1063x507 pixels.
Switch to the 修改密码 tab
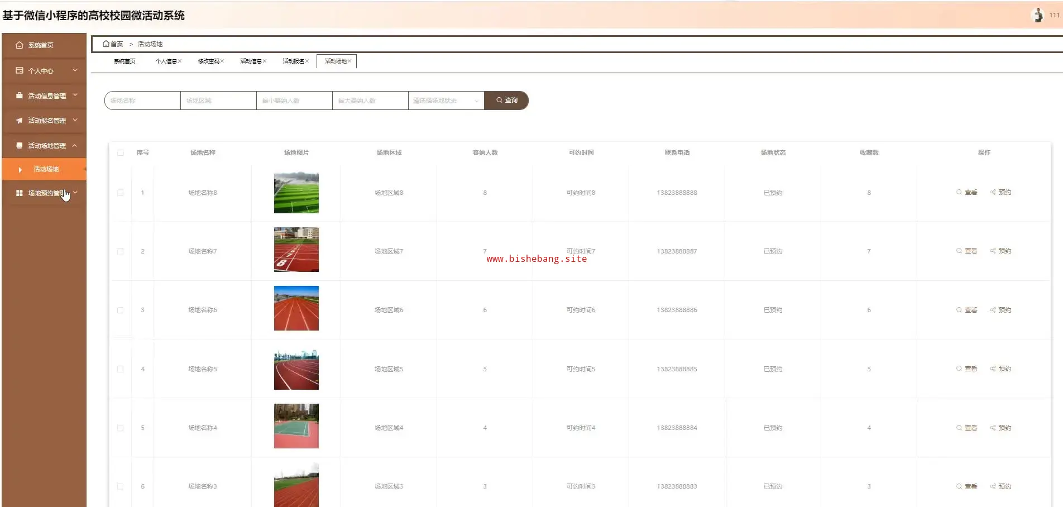(208, 61)
